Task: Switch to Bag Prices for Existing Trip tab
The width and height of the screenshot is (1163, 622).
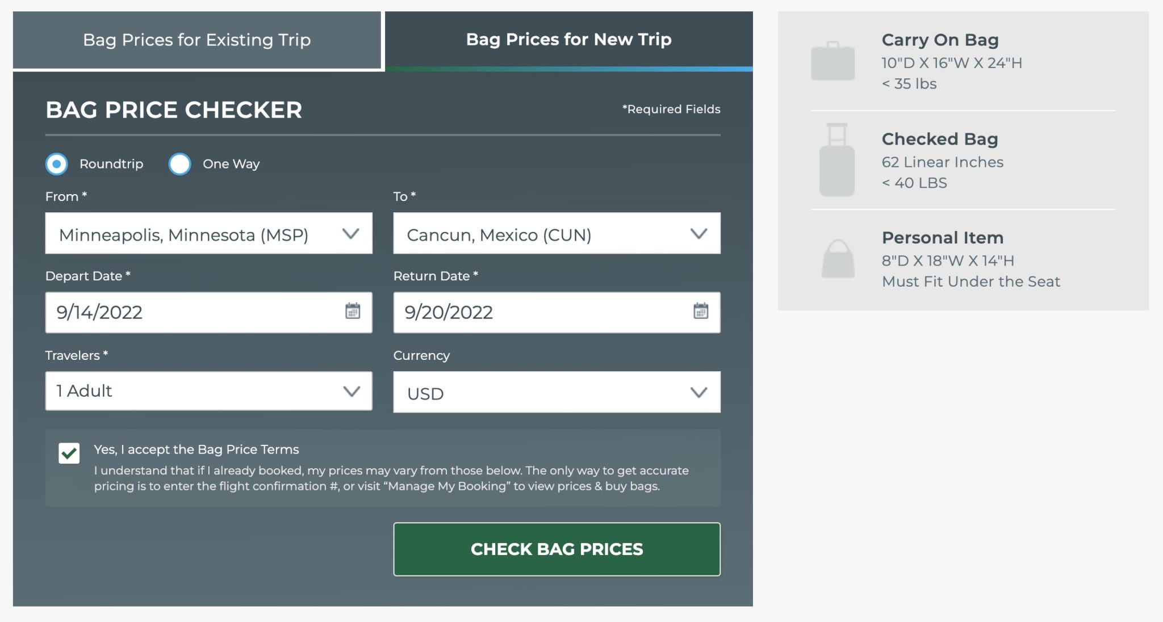Action: (197, 40)
